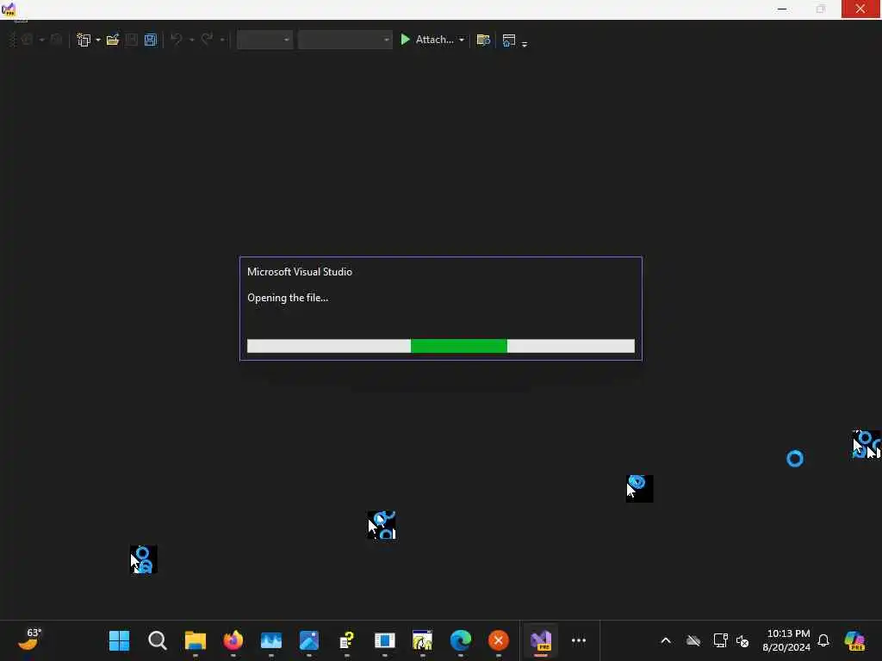Open the Photos app on the taskbar
The width and height of the screenshot is (882, 661).
[x=309, y=640]
